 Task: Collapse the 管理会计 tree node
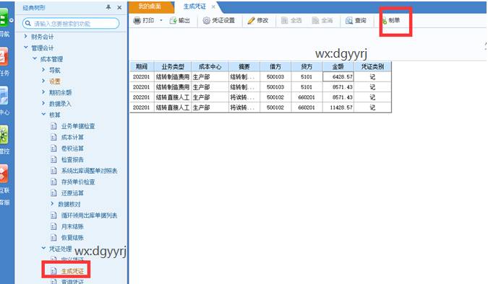(x=26, y=48)
